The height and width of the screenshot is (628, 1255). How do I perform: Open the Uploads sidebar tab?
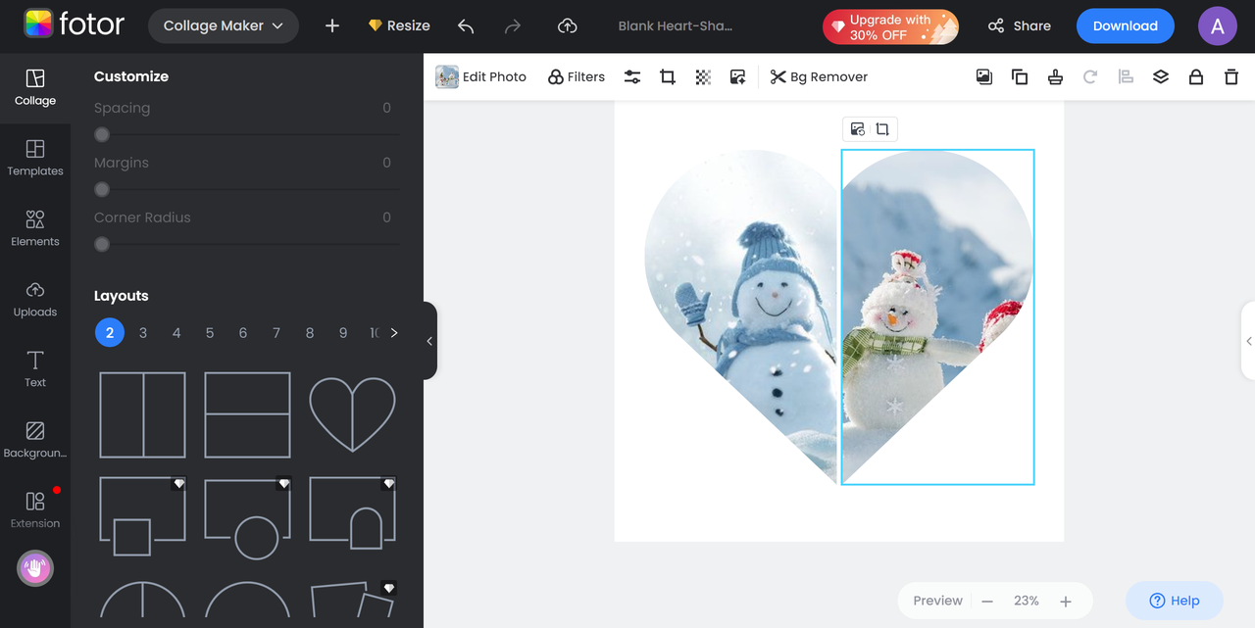click(x=35, y=300)
